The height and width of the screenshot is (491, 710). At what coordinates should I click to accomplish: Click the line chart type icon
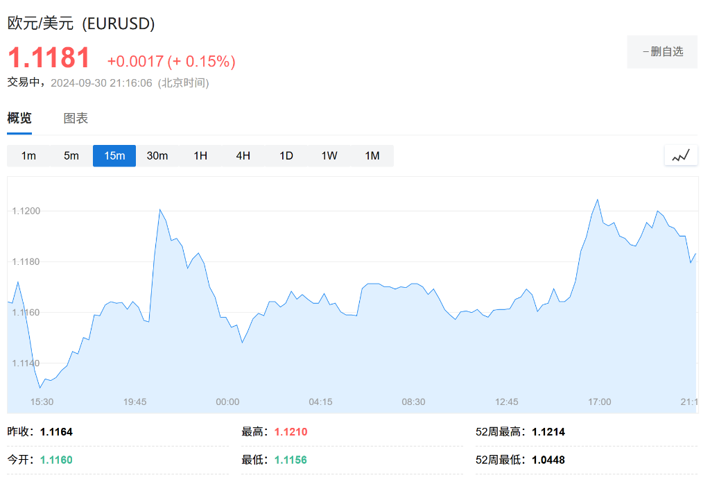pyautogui.click(x=680, y=156)
